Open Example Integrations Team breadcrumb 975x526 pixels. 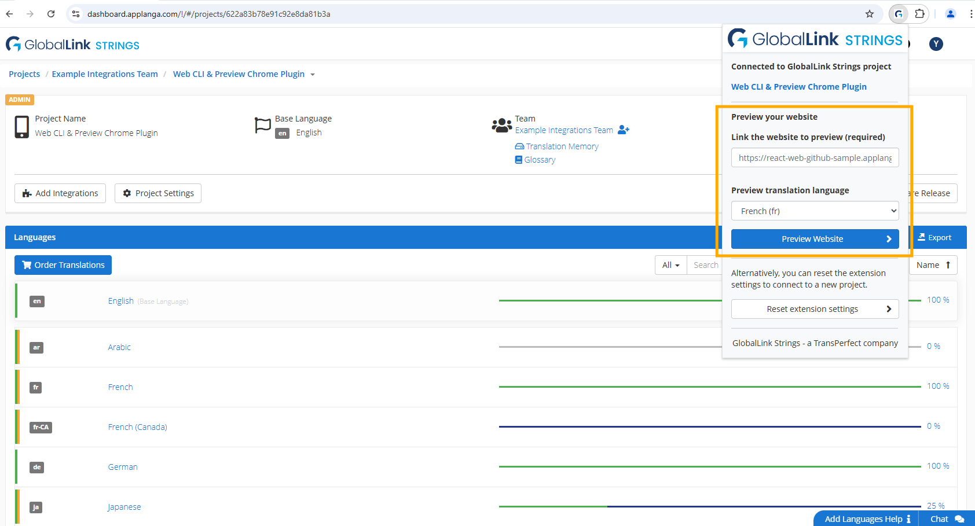105,74
